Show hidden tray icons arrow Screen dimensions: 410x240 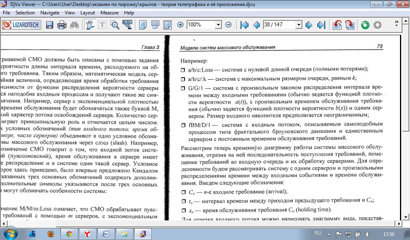click(329, 234)
